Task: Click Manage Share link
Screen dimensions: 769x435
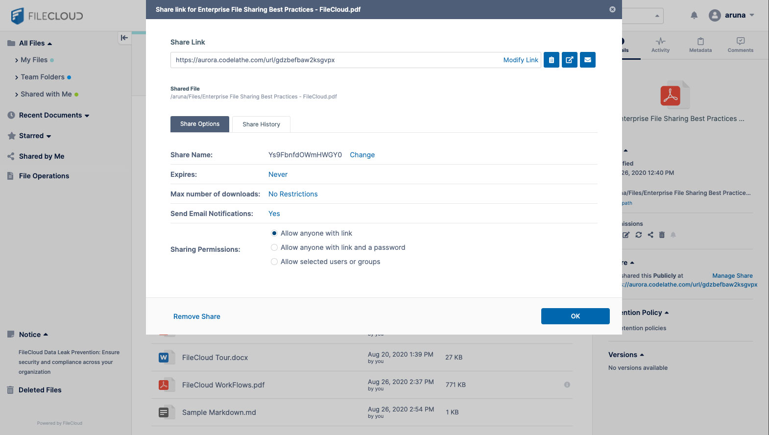Action: (732, 276)
